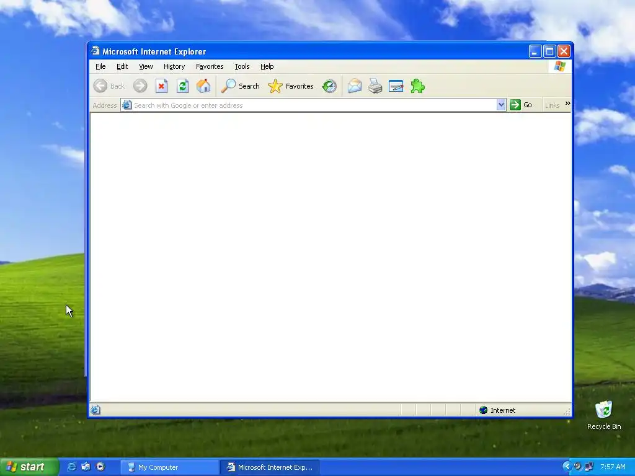The width and height of the screenshot is (635, 476).
Task: Open the Edit menu
Action: click(x=122, y=66)
